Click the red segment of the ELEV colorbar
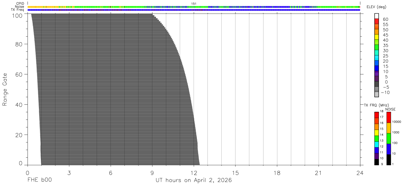This screenshot has height=187, width=405. coord(377,21)
